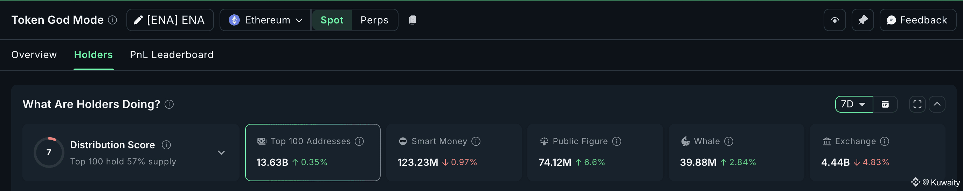Open the calendar date picker icon

(x=885, y=104)
